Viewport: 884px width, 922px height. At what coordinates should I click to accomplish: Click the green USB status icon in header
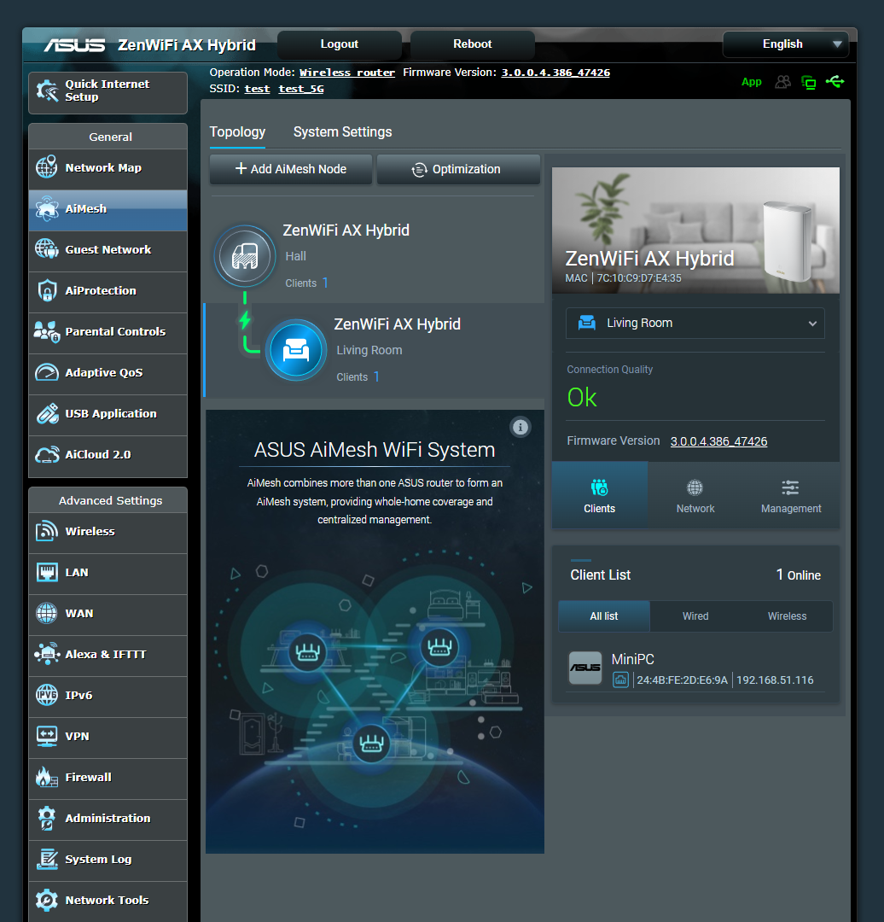click(x=835, y=81)
